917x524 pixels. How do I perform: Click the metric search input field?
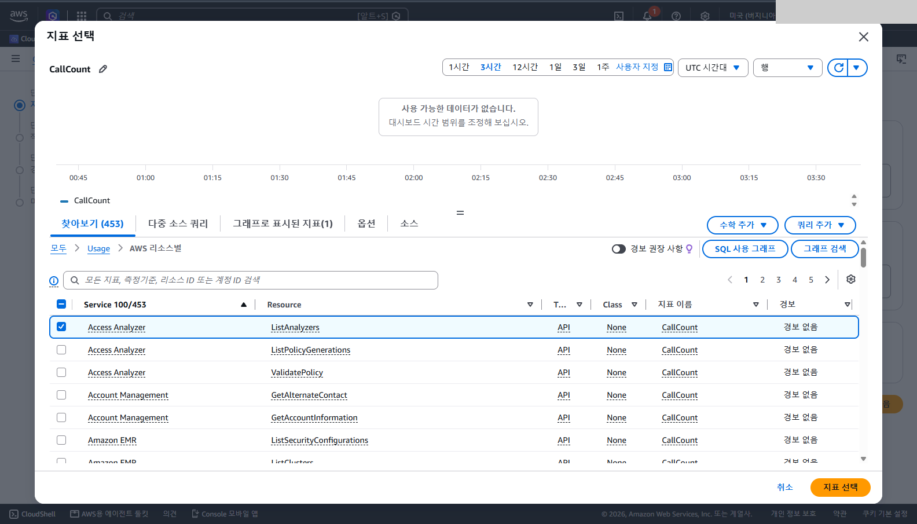click(251, 280)
